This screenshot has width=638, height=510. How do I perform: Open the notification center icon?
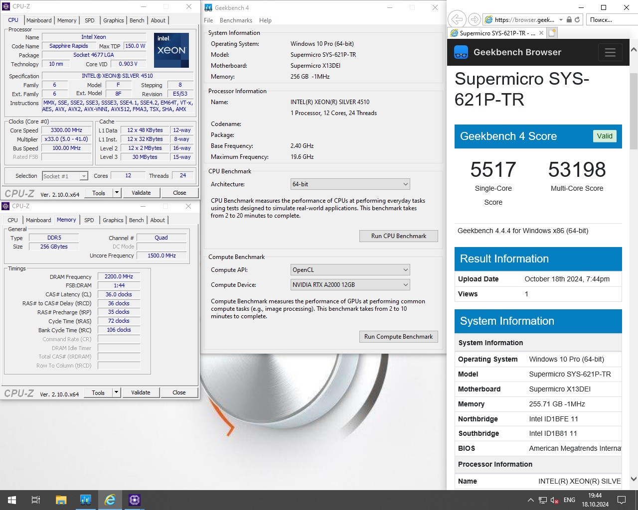[x=622, y=500]
